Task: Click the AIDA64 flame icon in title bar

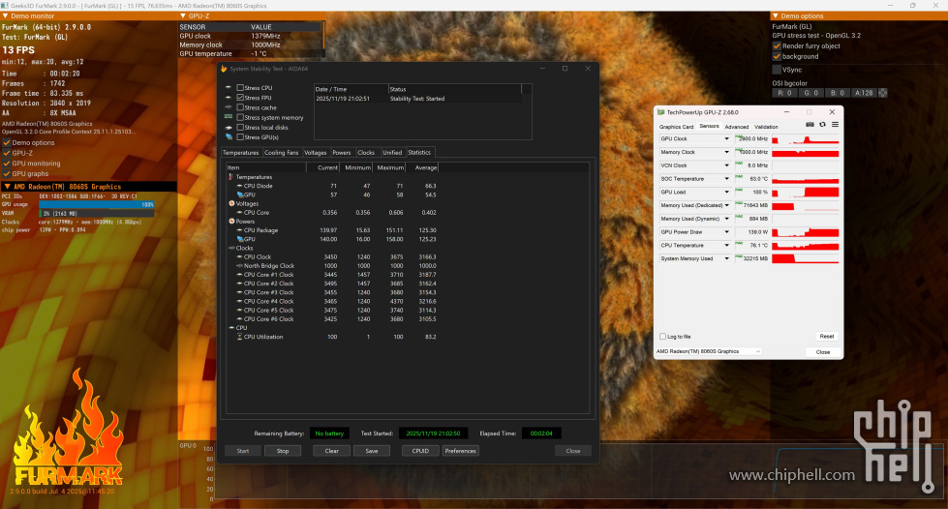Action: pyautogui.click(x=224, y=70)
